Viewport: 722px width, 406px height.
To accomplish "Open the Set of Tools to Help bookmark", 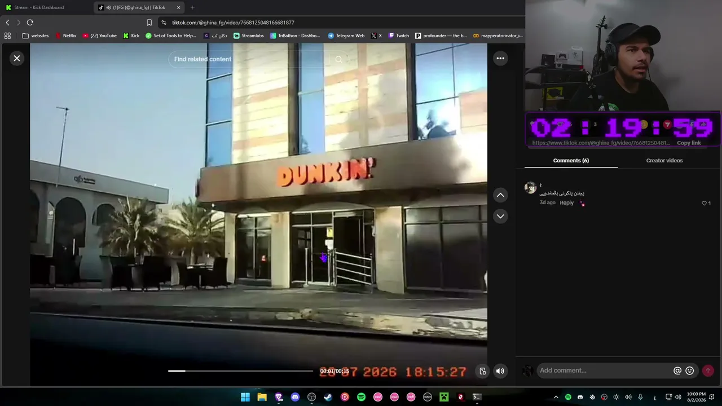I will point(171,36).
